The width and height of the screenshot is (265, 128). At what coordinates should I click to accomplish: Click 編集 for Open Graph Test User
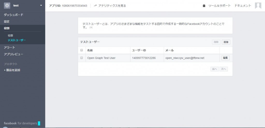[x=225, y=58]
